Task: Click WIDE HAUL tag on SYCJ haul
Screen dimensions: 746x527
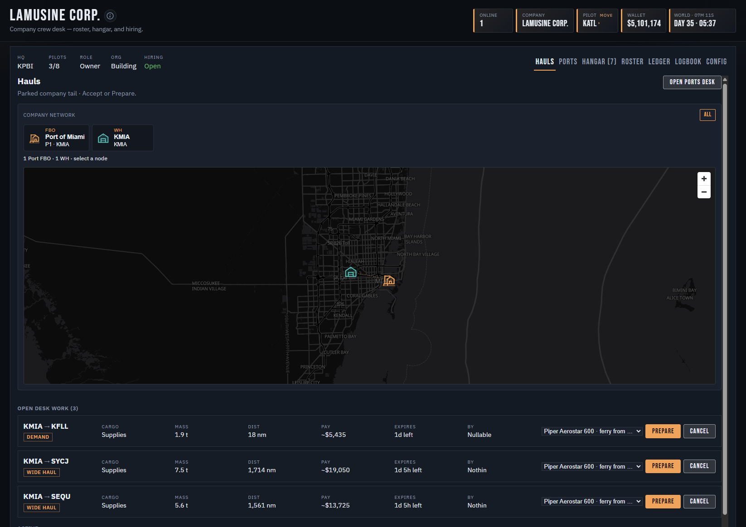Action: click(41, 472)
